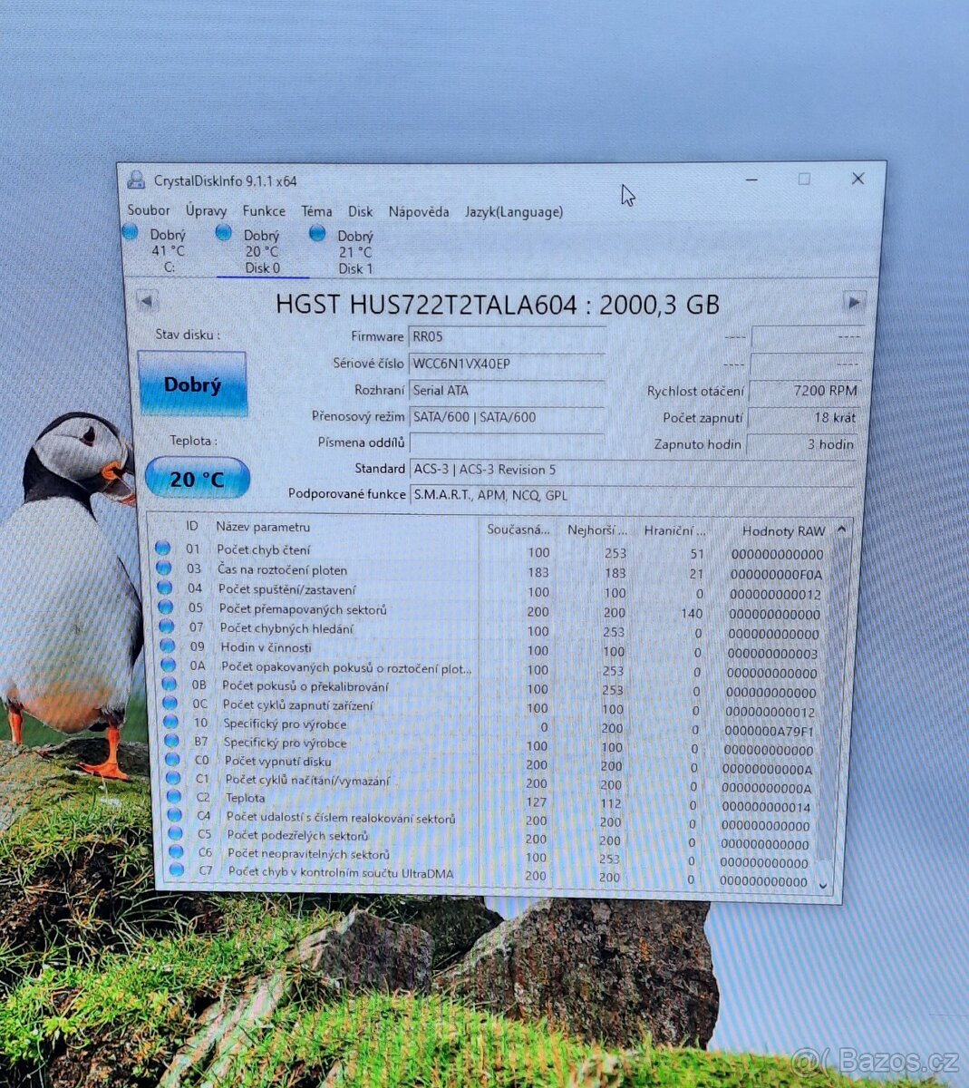Select the Disk 0 status orb
Viewport: 969px width, 1088px height.
[x=224, y=233]
